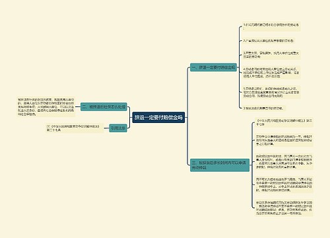
Task: Click connector bracket right of branch 一
Action: 240,67
